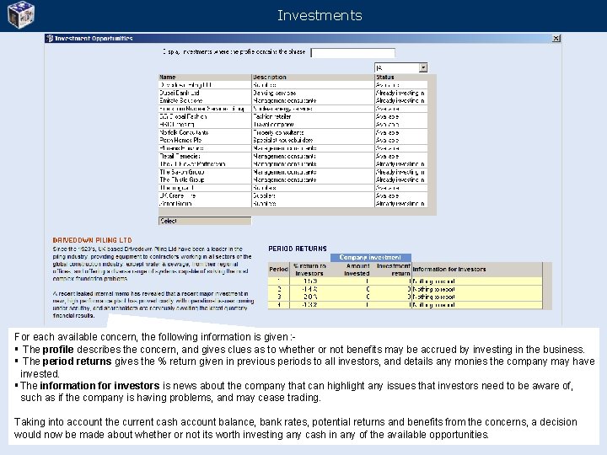Screen dimensions: 607x455
Task: Open the status filter dropdown above the table
Action: tap(423, 67)
